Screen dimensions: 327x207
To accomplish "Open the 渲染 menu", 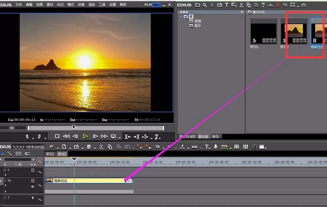I will tap(92, 5).
